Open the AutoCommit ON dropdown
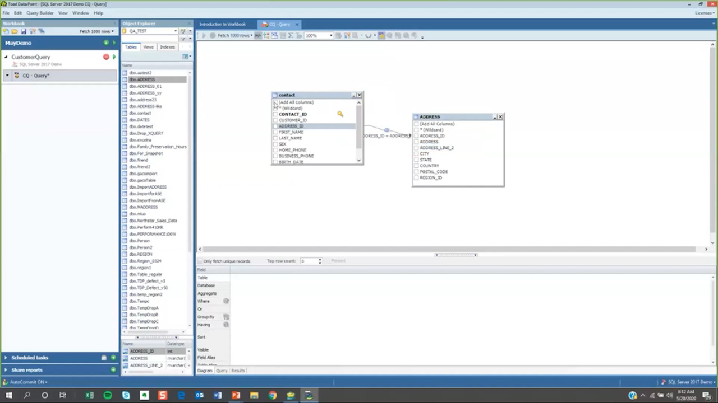 point(28,382)
